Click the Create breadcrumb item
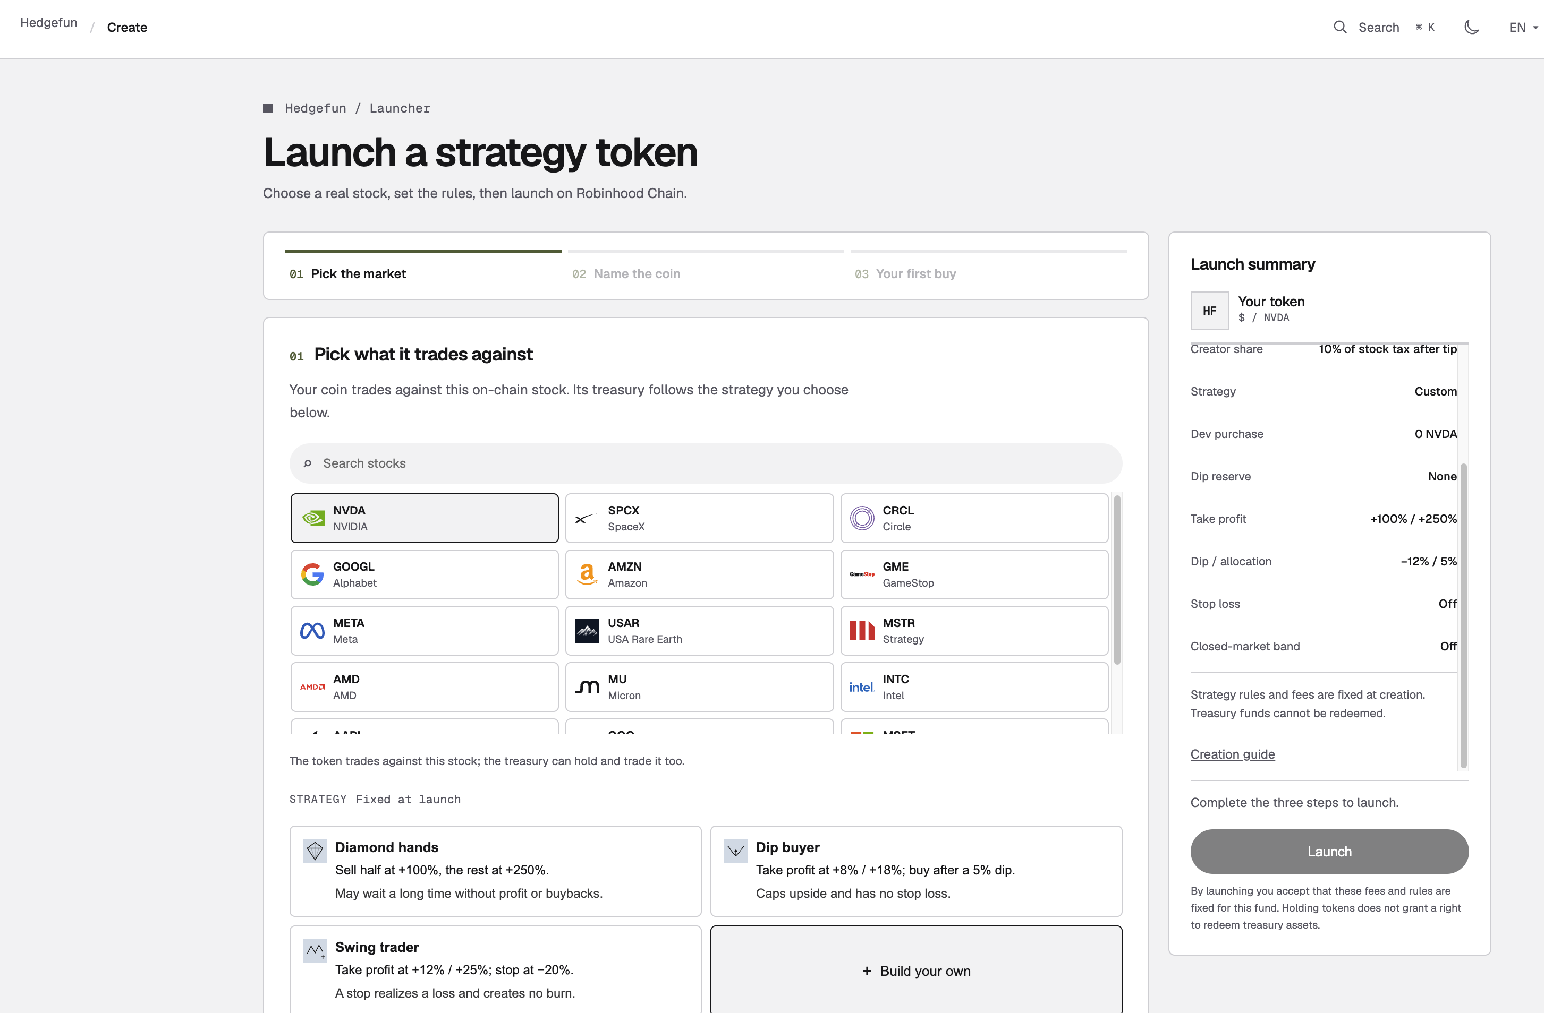 tap(127, 27)
